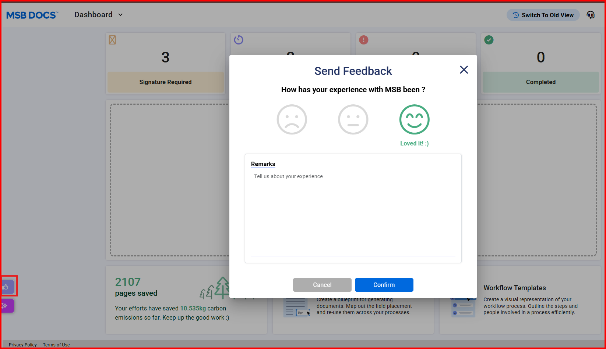606x349 pixels.
Task: Open the Privacy Policy link
Action: [x=23, y=345]
